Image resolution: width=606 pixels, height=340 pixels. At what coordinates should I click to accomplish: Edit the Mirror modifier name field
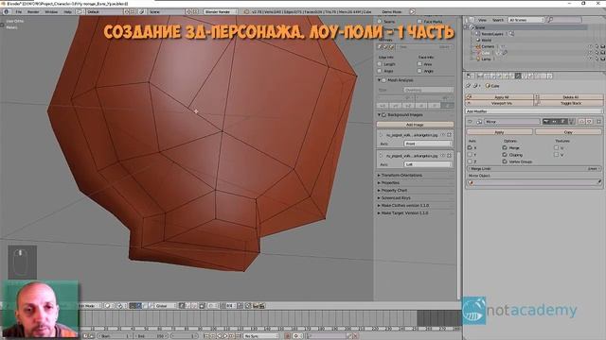[x=511, y=122]
